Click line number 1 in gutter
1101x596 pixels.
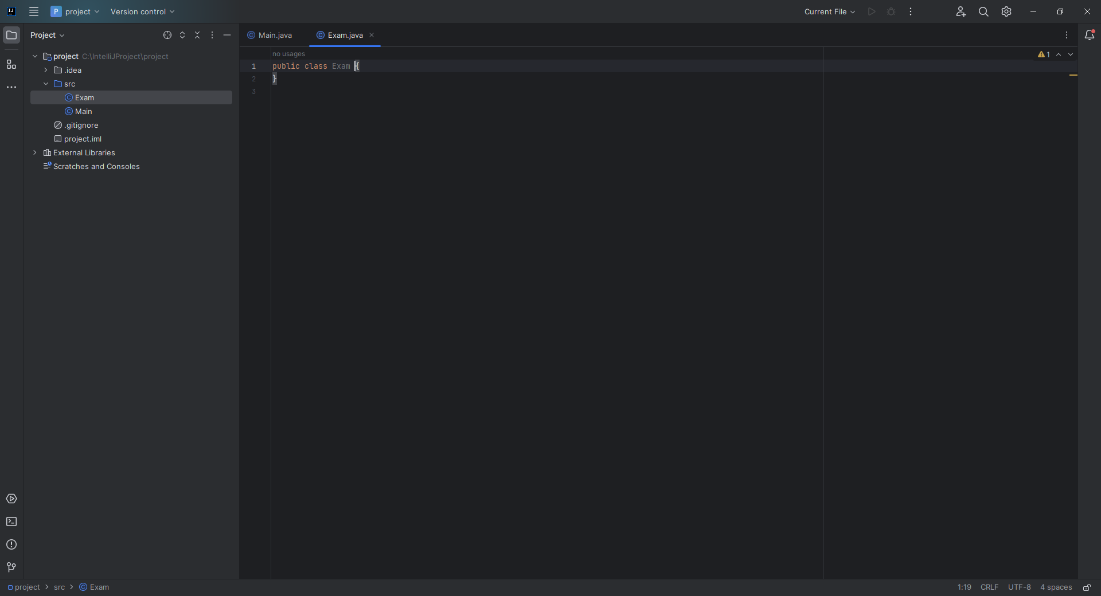click(254, 66)
